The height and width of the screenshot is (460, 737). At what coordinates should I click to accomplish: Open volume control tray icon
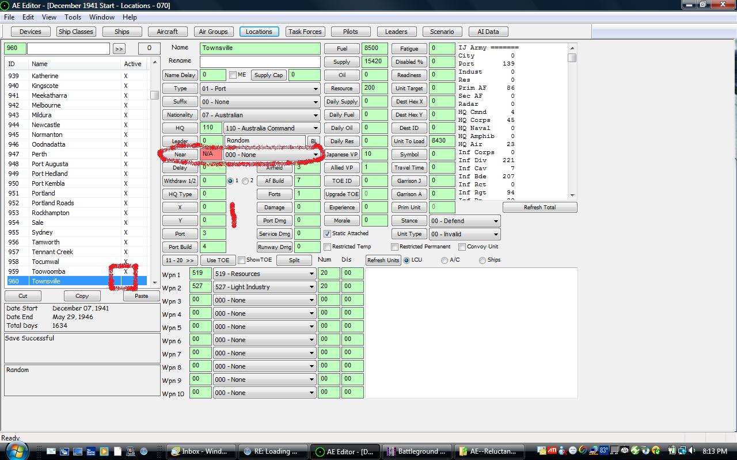pyautogui.click(x=692, y=450)
